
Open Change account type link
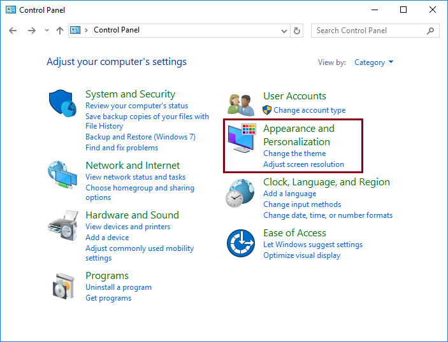309,110
